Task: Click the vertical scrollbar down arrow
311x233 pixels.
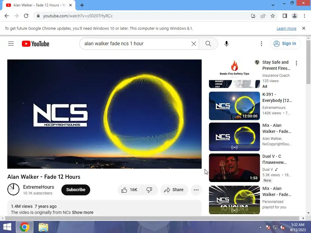Action: (x=309, y=213)
